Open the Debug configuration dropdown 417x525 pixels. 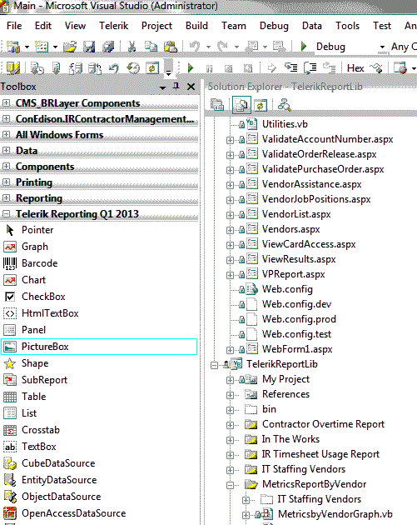382,47
